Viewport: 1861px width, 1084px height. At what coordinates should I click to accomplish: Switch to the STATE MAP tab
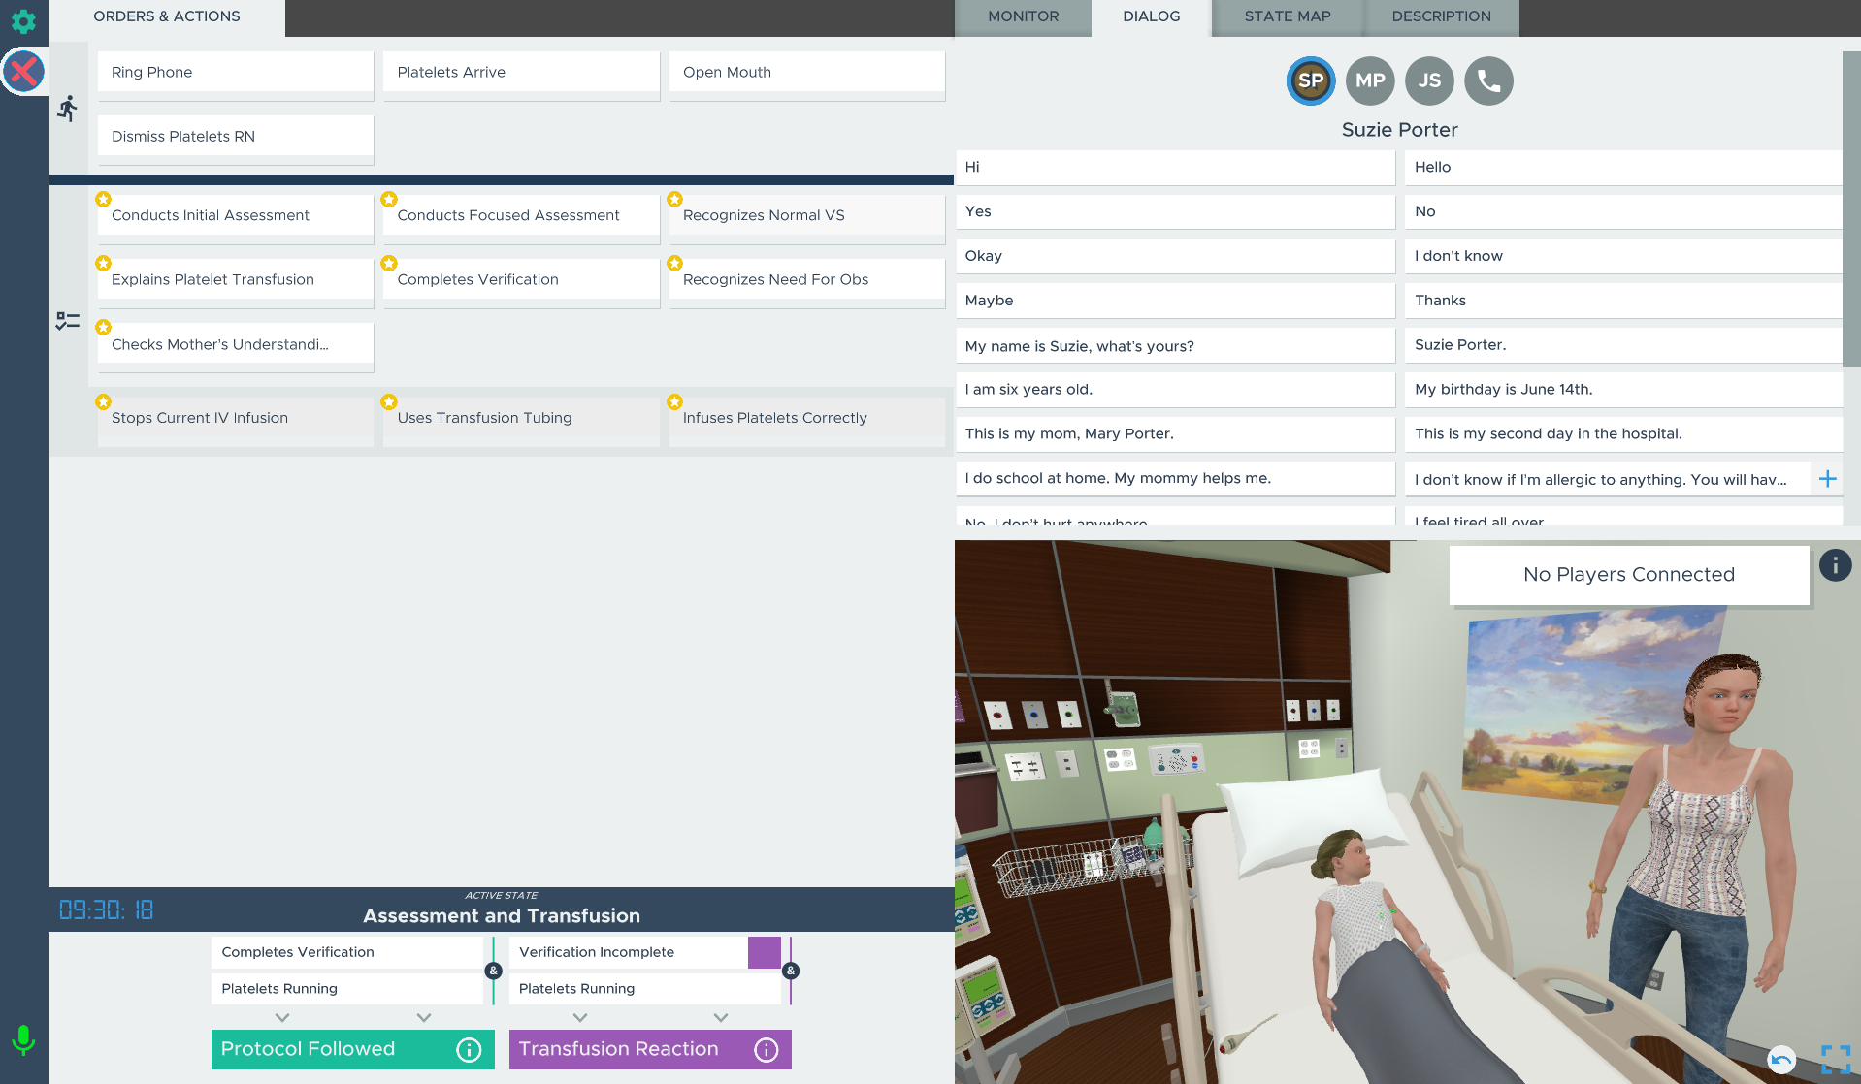point(1287,16)
